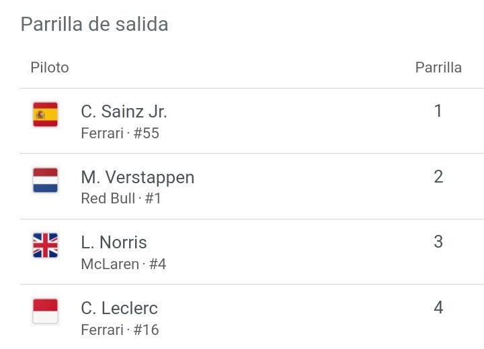Click the United Kingdom flag icon
Viewport: 484px width, 349px height.
click(x=46, y=246)
